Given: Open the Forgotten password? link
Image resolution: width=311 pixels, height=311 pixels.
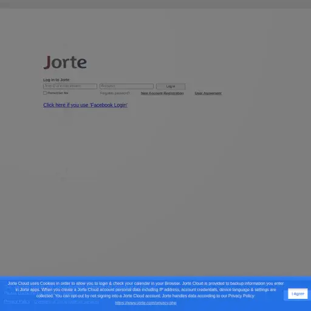Looking at the screenshot, I should pos(115,93).
